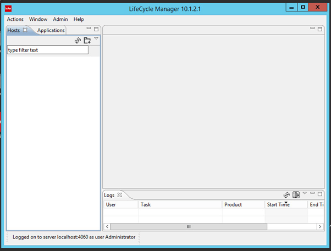Maximize the Logs panel

pos(321,193)
